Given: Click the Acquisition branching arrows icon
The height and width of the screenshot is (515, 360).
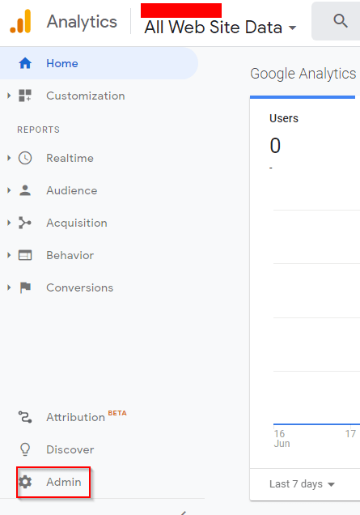Looking at the screenshot, I should pyautogui.click(x=25, y=223).
